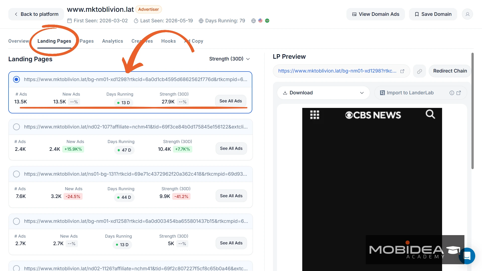The height and width of the screenshot is (271, 482).
Task: Switch to the Hooks tab
Action: point(168,41)
